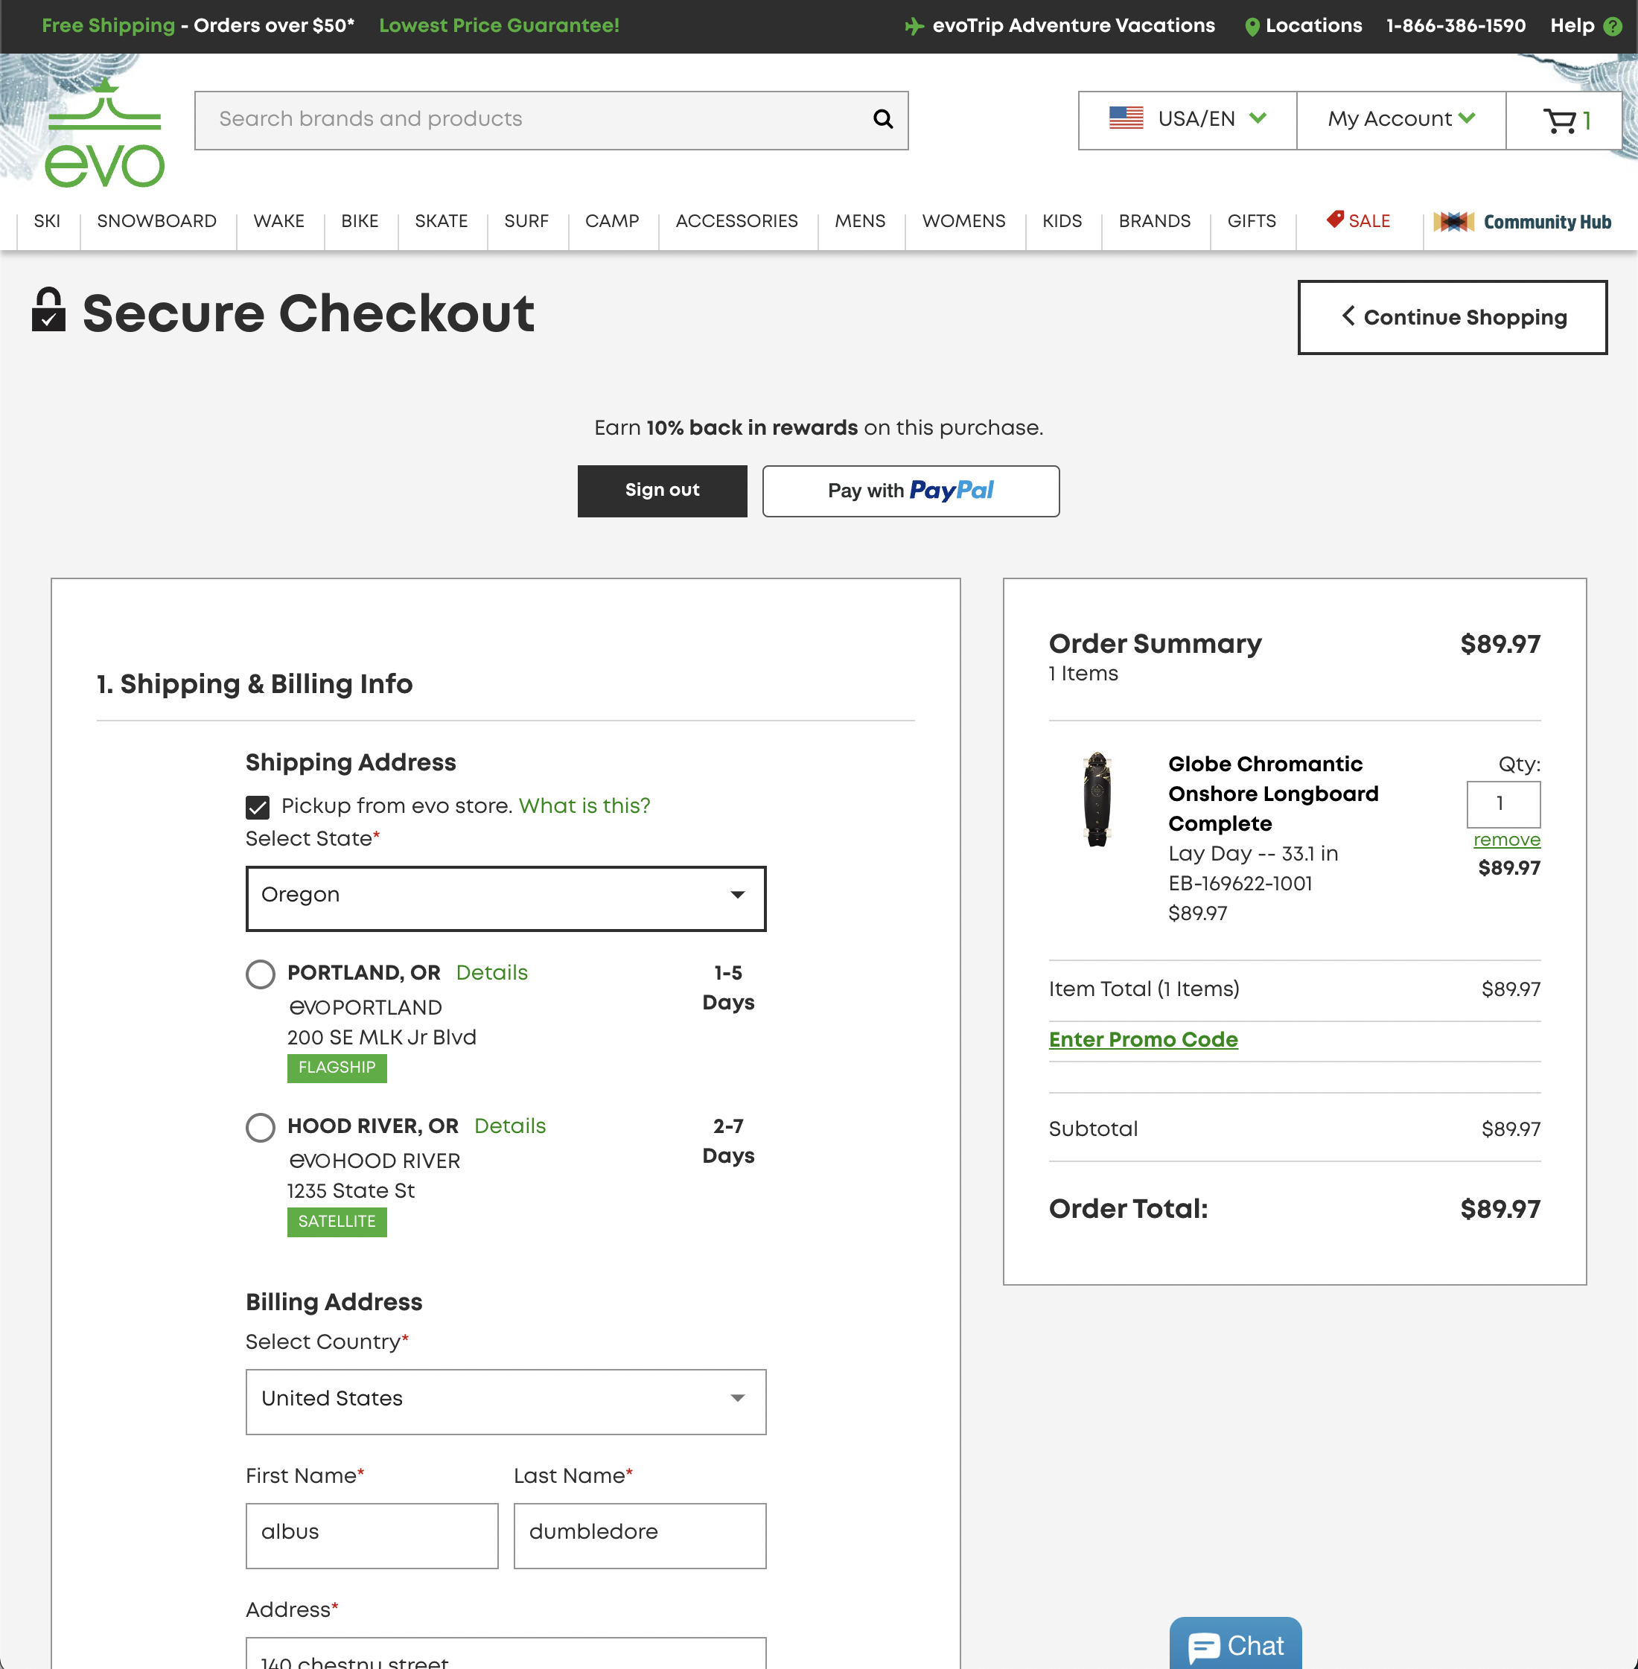Image resolution: width=1638 pixels, height=1669 pixels.
Task: Click the search magnifier icon
Action: coord(883,118)
